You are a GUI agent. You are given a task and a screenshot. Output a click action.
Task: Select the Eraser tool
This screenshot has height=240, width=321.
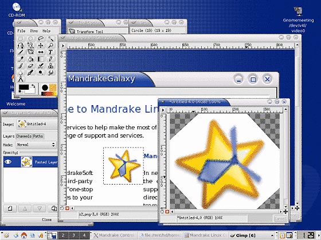(31, 66)
